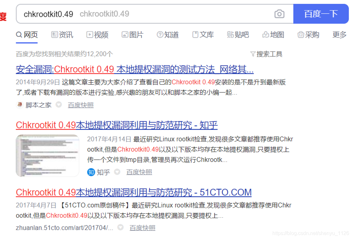
Task: Click the 脚本之家 source name
Action: point(38,105)
